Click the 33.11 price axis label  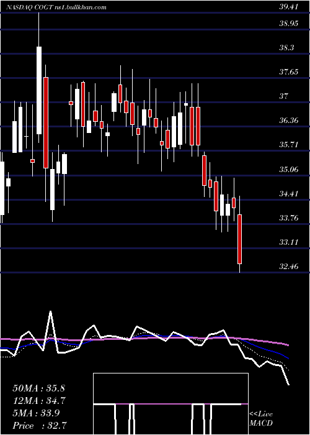[x=289, y=242]
